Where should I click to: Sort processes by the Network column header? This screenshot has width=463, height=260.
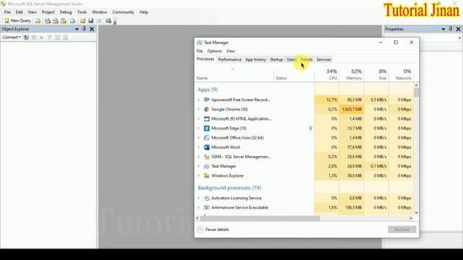pyautogui.click(x=401, y=74)
